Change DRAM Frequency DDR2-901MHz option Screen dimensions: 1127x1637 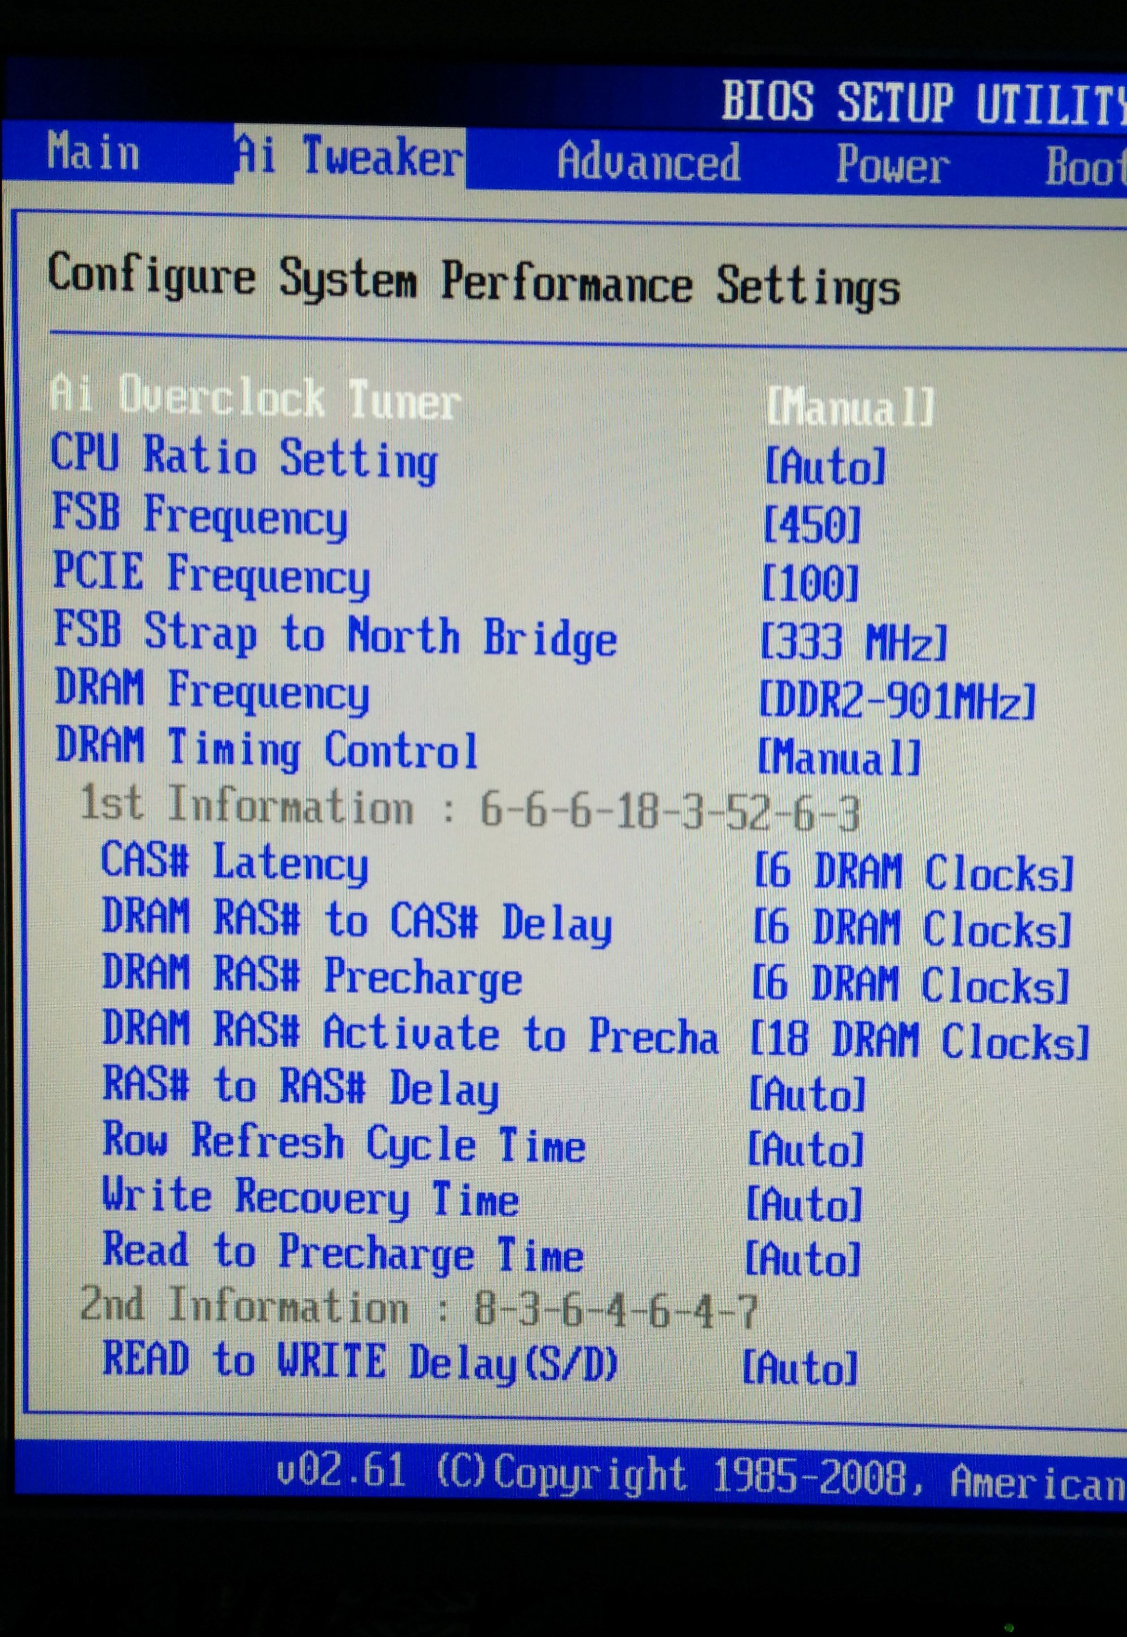pyautogui.click(x=897, y=701)
